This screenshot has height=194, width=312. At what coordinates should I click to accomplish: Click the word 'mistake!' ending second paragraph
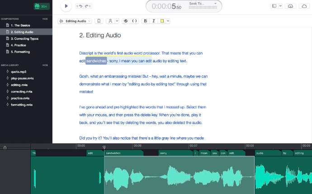click(86, 92)
